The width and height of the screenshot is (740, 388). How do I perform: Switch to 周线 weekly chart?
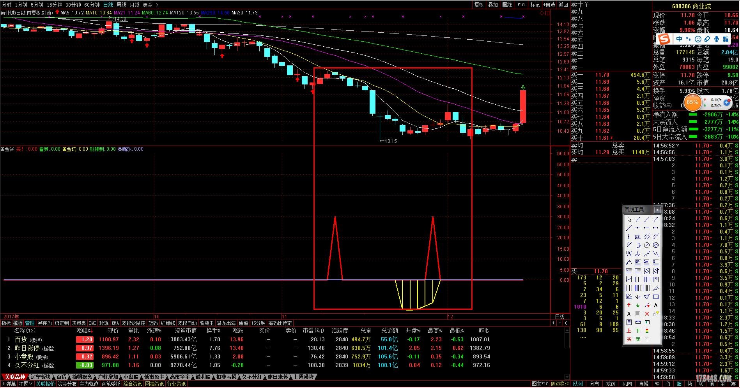coord(121,5)
